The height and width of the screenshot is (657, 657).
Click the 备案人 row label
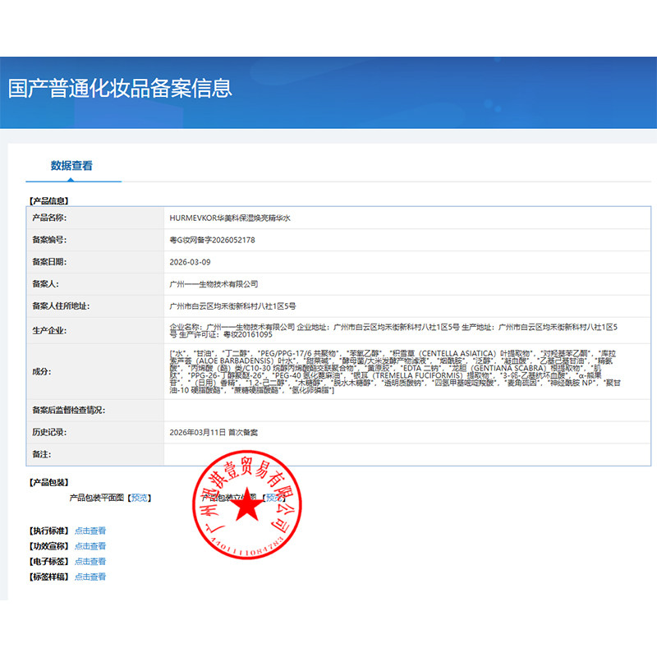pyautogui.click(x=46, y=284)
